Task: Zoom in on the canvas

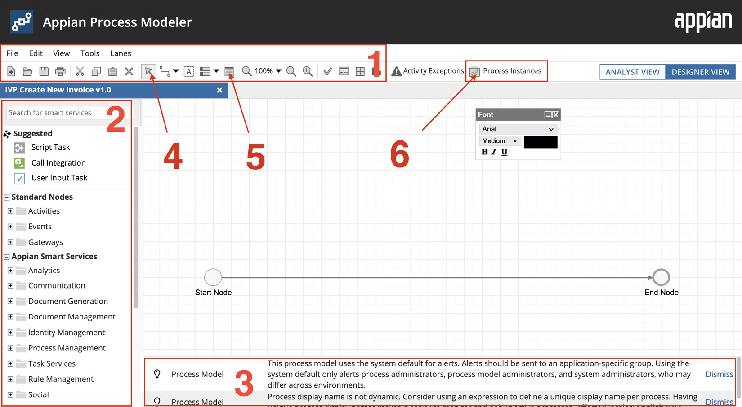Action: (308, 71)
